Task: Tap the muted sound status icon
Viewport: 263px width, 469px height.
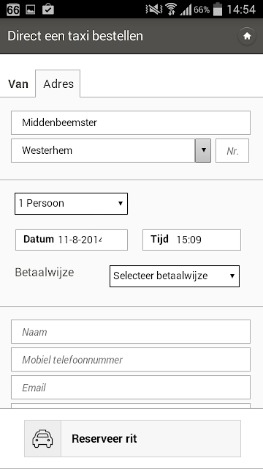Action: pos(154,10)
